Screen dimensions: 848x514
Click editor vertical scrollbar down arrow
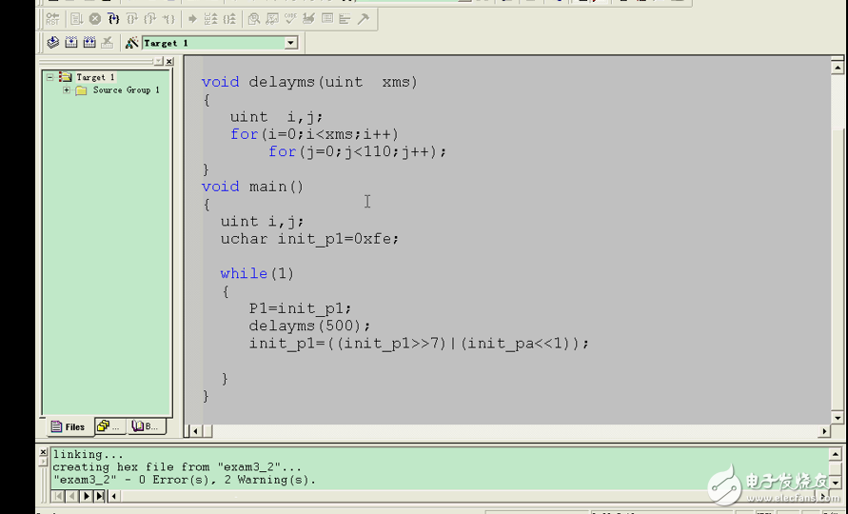pos(838,418)
